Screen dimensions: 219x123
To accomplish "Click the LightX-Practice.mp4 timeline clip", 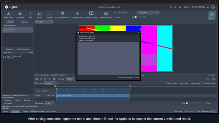I will tap(93, 96).
